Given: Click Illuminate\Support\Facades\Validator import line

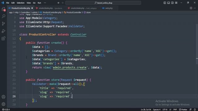Looking at the screenshot, I should [52, 26].
